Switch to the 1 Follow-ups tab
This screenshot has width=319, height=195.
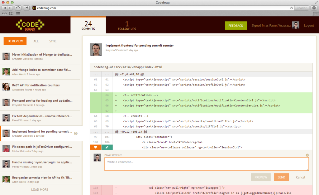(x=127, y=26)
